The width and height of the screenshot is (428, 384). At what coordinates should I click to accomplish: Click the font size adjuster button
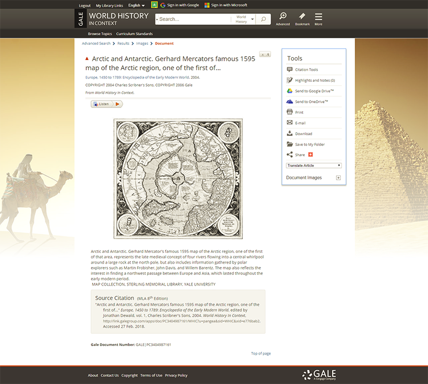pyautogui.click(x=265, y=55)
